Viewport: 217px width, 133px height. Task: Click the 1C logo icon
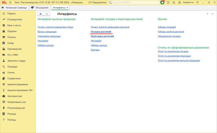click(x=4, y=2)
